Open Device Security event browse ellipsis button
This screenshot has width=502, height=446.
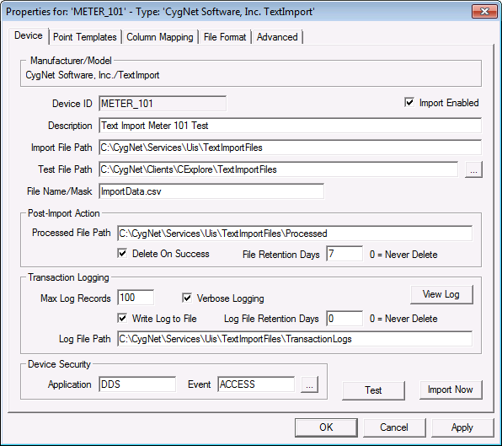(309, 384)
